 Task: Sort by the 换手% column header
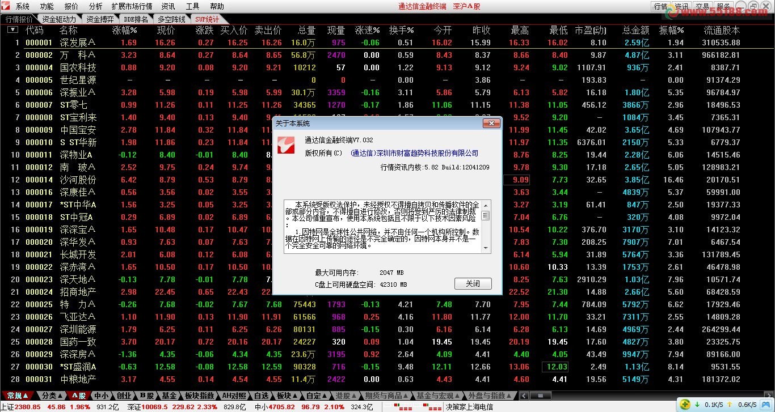(401, 30)
